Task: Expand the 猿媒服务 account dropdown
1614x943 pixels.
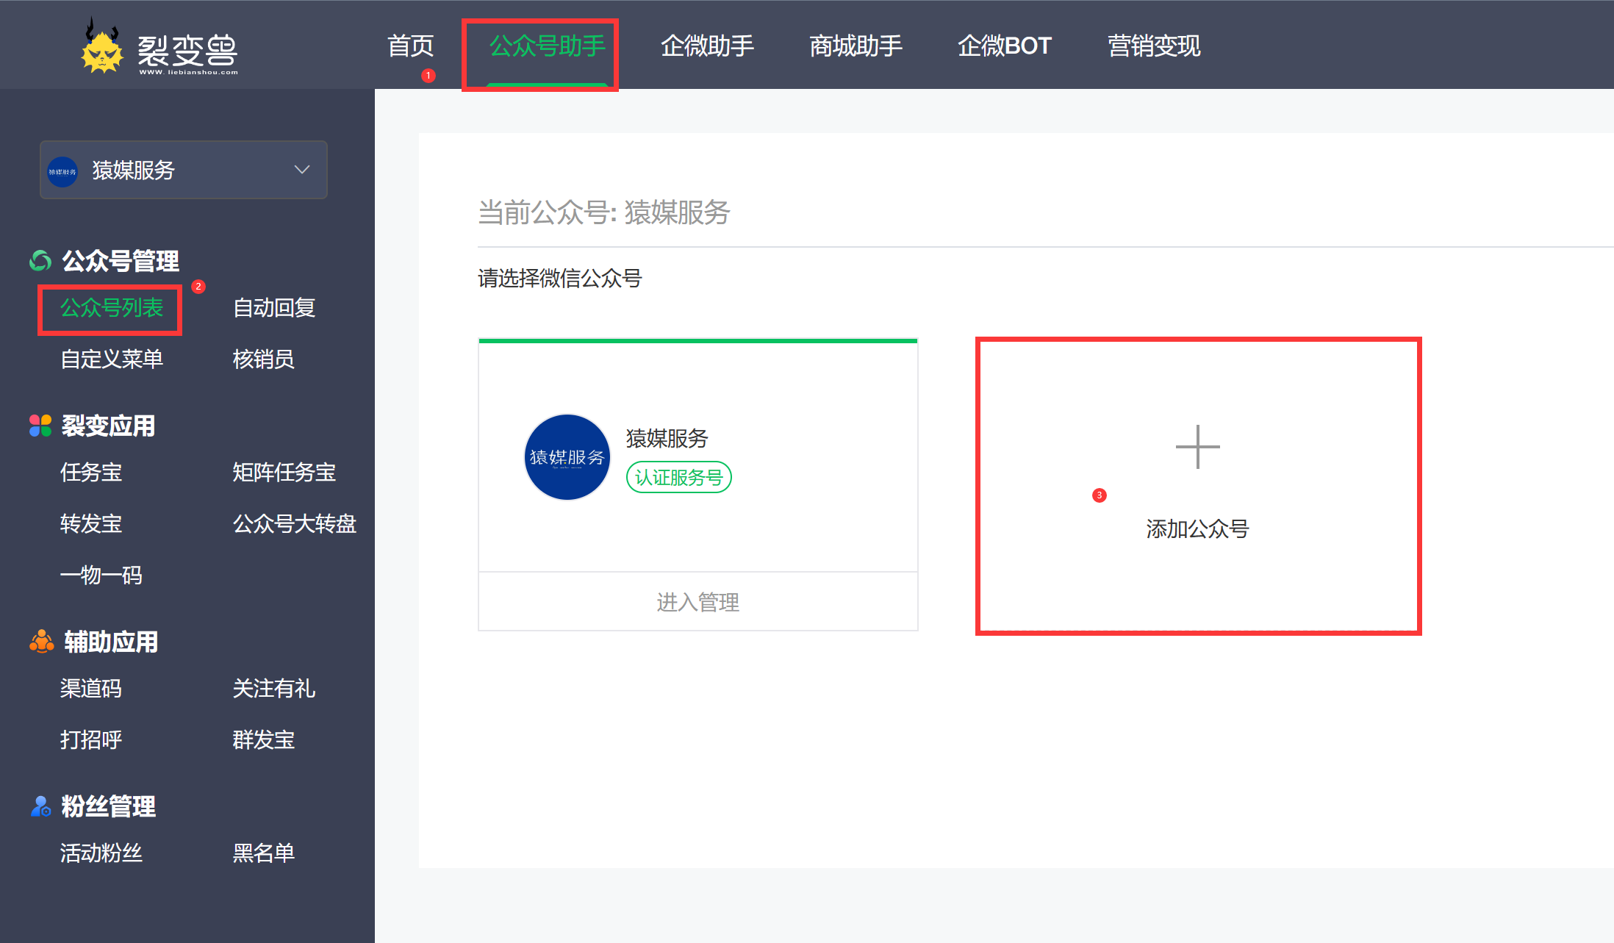Action: pyautogui.click(x=301, y=170)
